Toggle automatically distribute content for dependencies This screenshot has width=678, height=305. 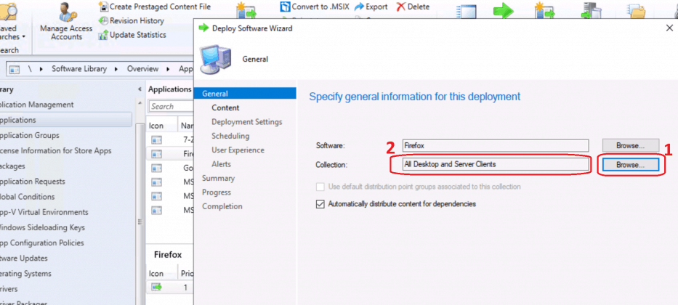coord(320,204)
